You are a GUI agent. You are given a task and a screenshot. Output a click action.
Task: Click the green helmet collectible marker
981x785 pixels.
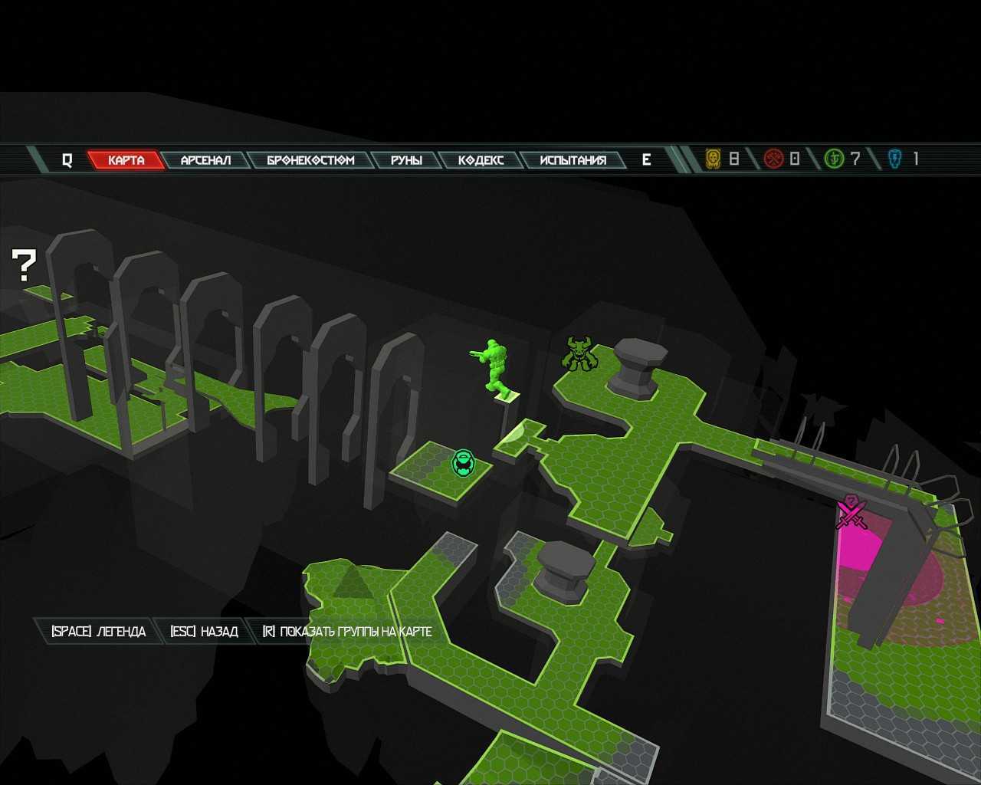pos(463,463)
